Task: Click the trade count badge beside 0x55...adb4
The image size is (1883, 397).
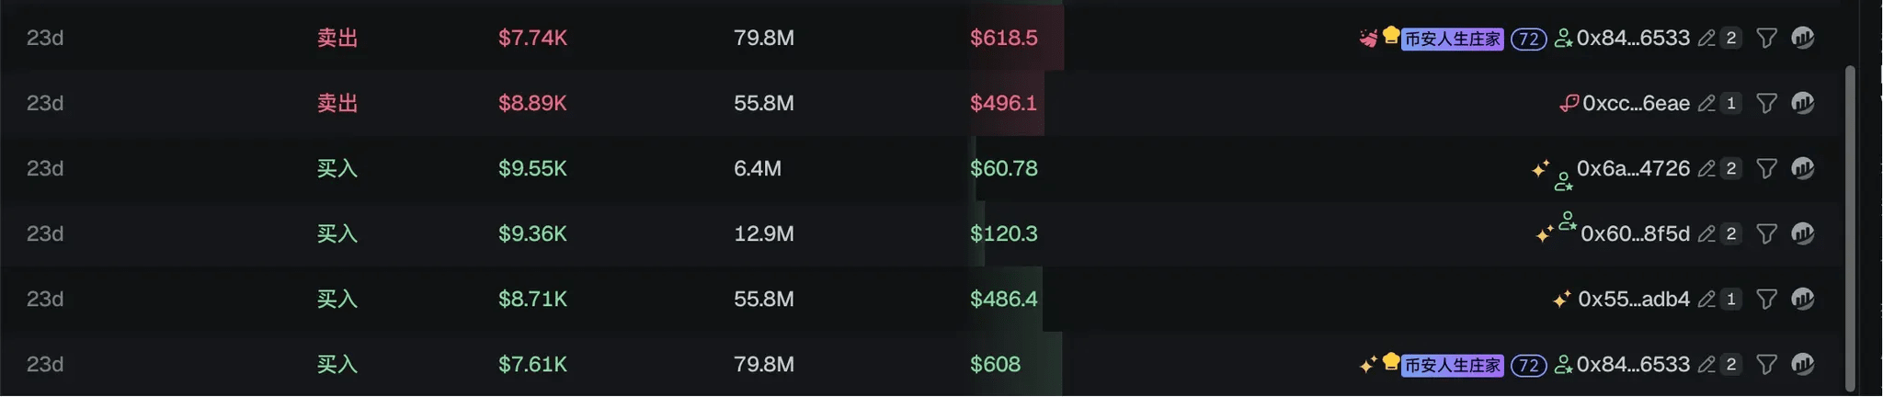Action: coord(1731,299)
